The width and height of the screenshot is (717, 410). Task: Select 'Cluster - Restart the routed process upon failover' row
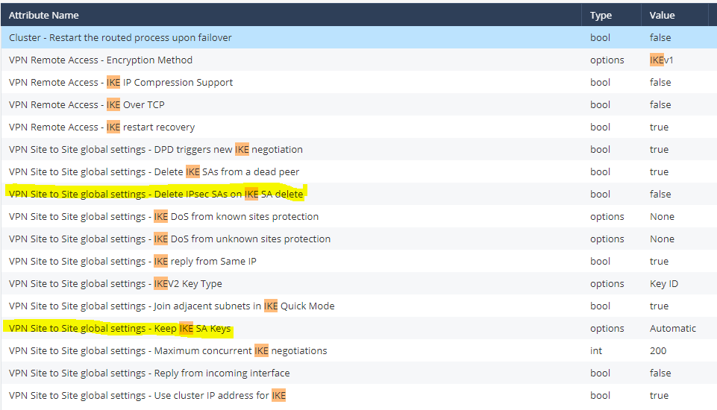pos(358,37)
